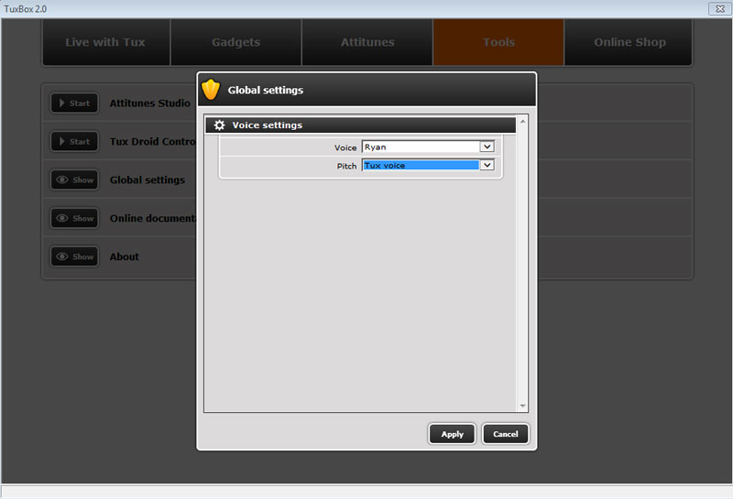Click Show button next to Global settings
Viewport: 733px width, 499px height.
pyautogui.click(x=74, y=180)
